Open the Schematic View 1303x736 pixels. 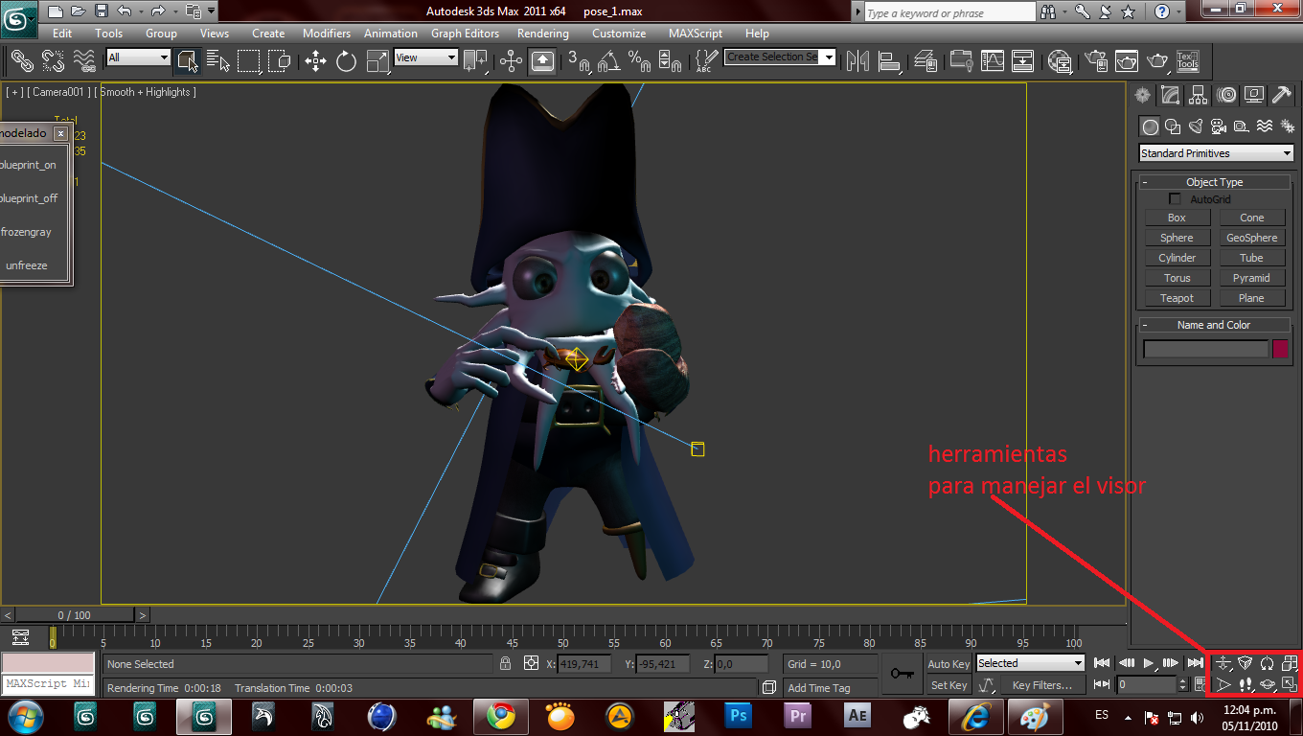click(1023, 61)
